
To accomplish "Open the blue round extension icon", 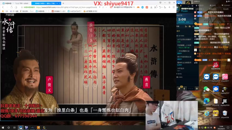I will point(142,7).
